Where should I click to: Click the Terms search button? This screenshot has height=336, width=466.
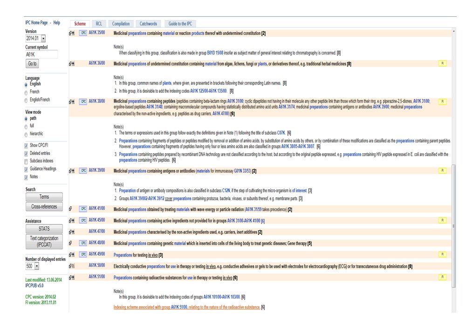(x=44, y=197)
